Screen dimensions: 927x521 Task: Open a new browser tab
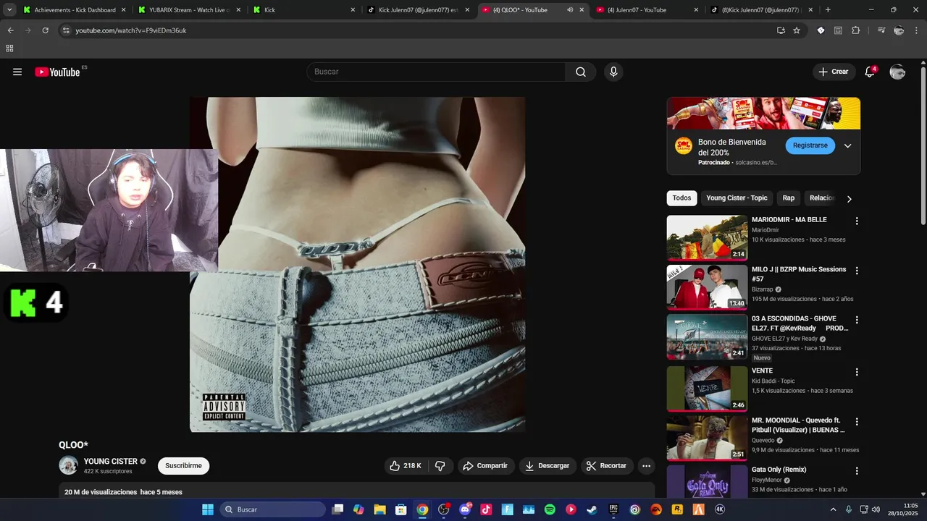click(828, 10)
